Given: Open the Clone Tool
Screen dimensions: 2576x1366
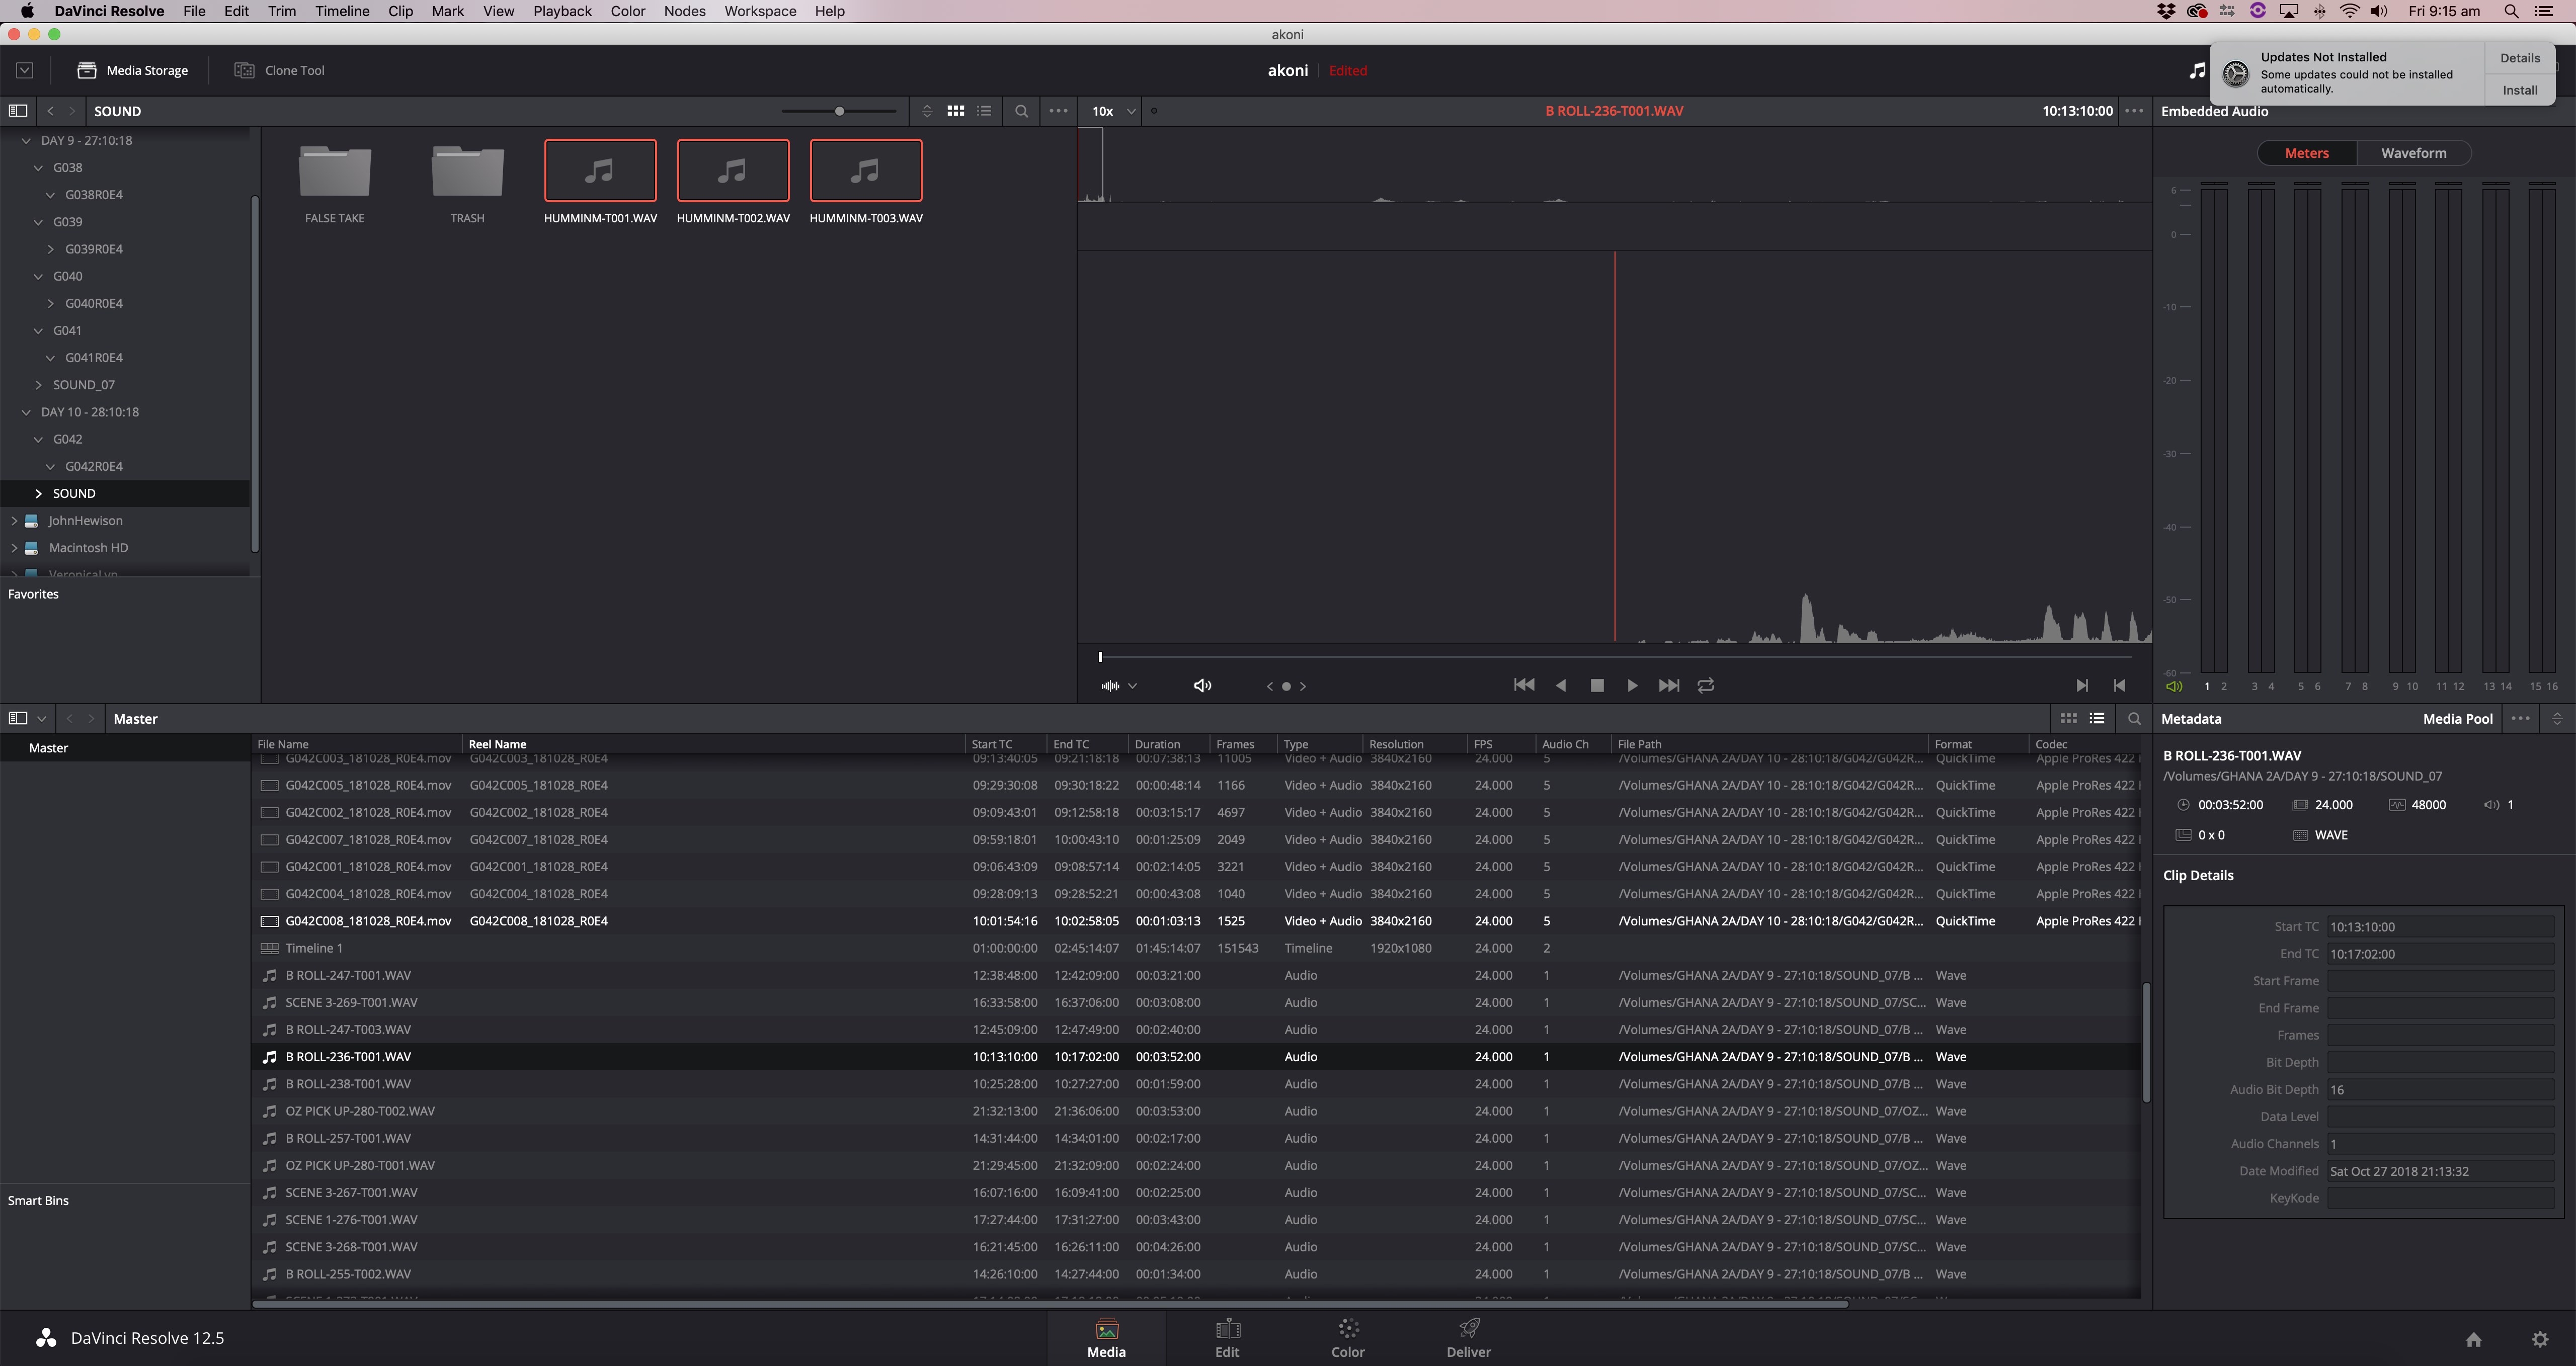Looking at the screenshot, I should [x=279, y=70].
